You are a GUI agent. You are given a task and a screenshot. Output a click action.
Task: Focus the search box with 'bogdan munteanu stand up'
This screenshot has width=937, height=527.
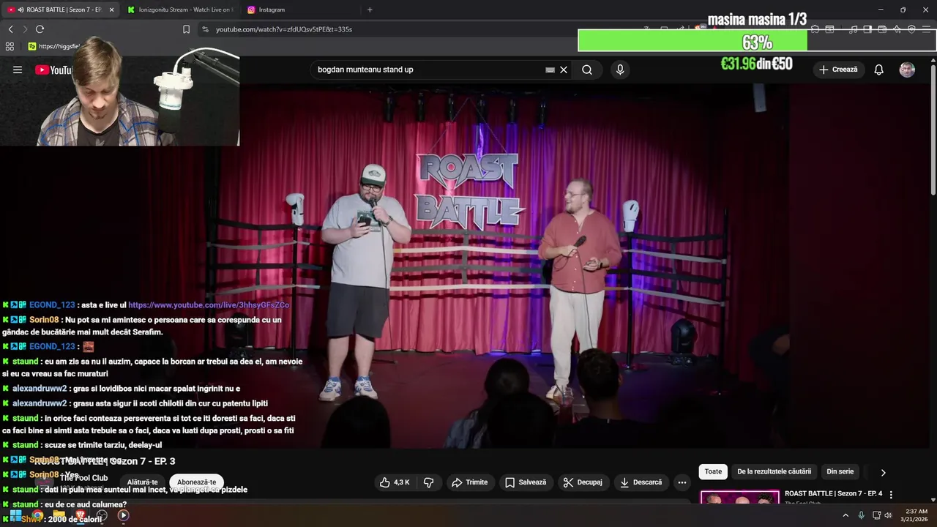pyautogui.click(x=428, y=70)
